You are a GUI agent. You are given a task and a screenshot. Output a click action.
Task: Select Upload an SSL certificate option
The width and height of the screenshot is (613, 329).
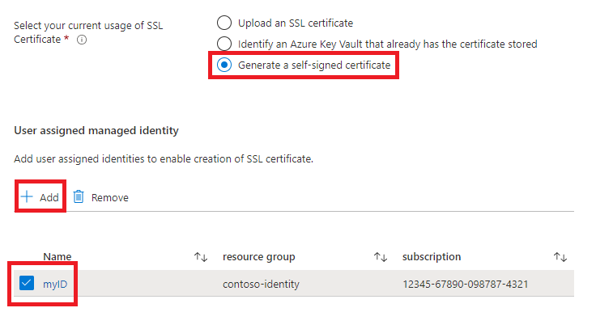(x=224, y=23)
